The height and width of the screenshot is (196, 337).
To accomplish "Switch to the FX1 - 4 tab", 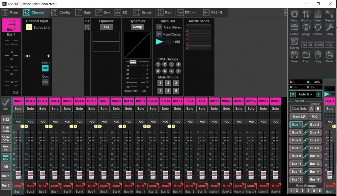I will pyautogui.click(x=186, y=12).
